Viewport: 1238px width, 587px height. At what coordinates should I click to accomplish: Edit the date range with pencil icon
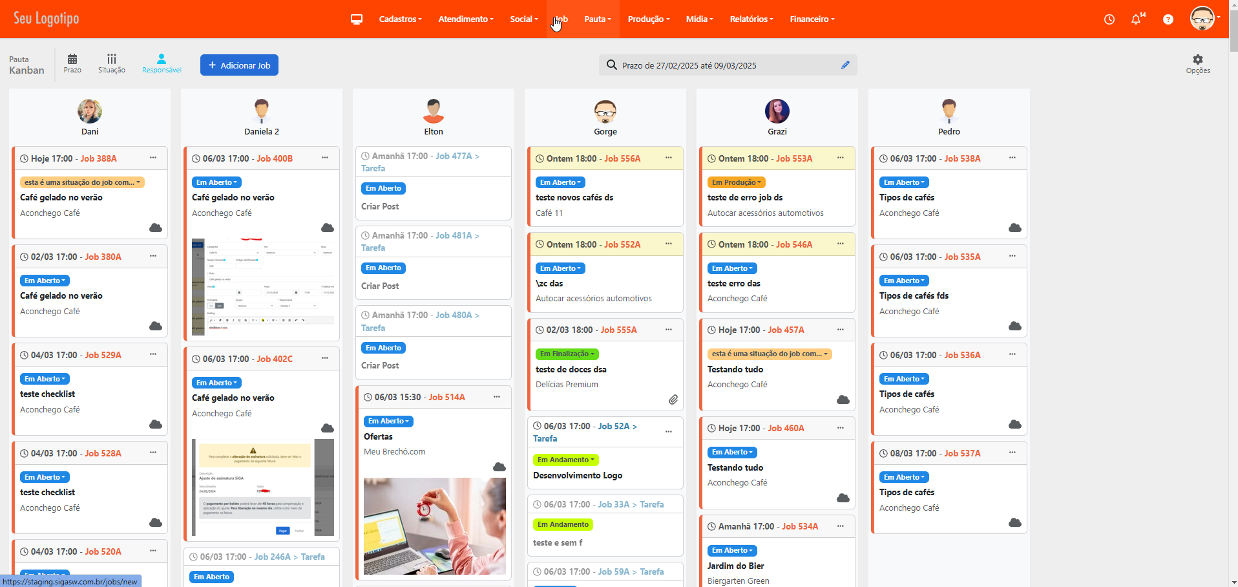click(845, 65)
